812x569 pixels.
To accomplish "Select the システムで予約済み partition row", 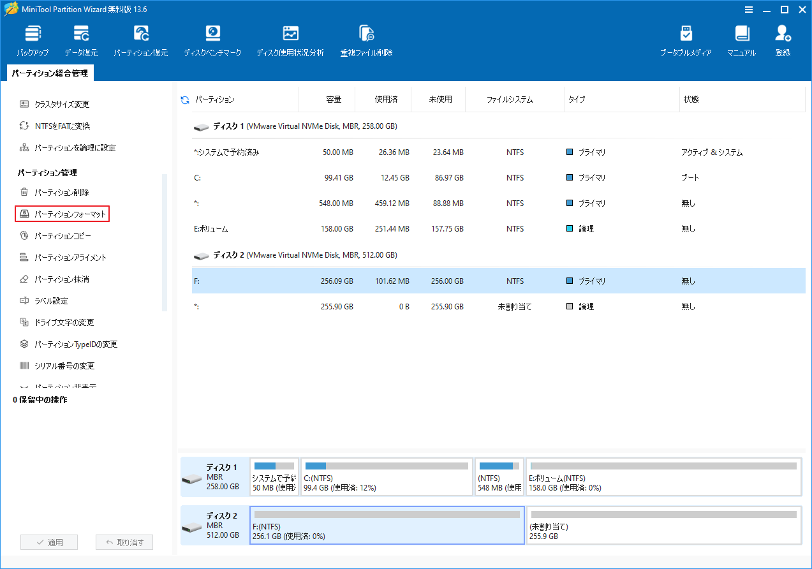I will 498,152.
